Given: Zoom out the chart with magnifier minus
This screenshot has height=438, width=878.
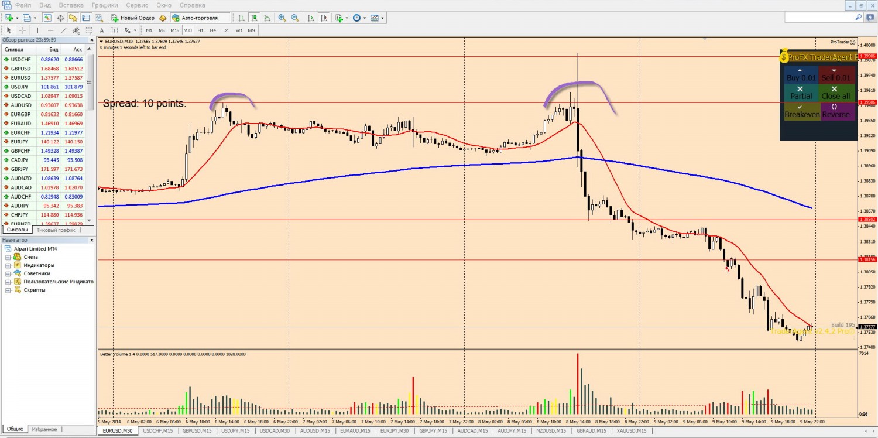Looking at the screenshot, I should (x=295, y=18).
